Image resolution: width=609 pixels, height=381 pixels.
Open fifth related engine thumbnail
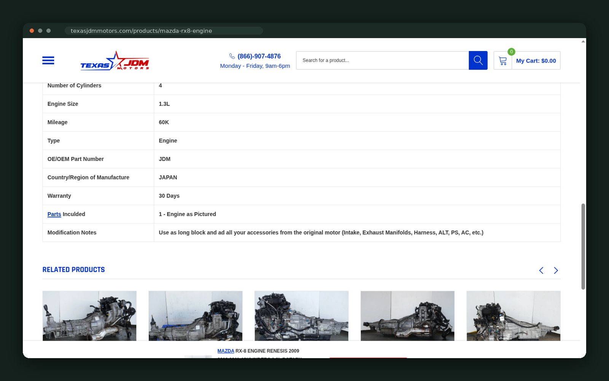pos(513,316)
